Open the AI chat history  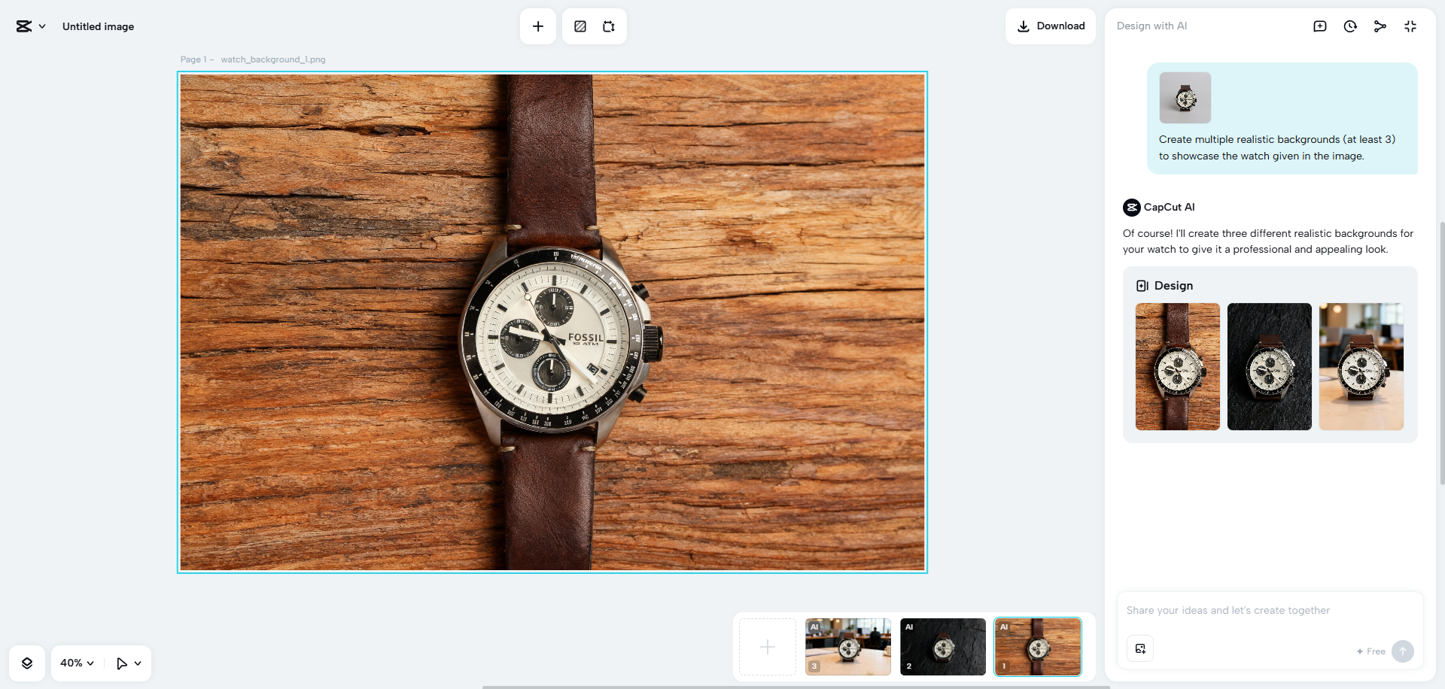1350,26
